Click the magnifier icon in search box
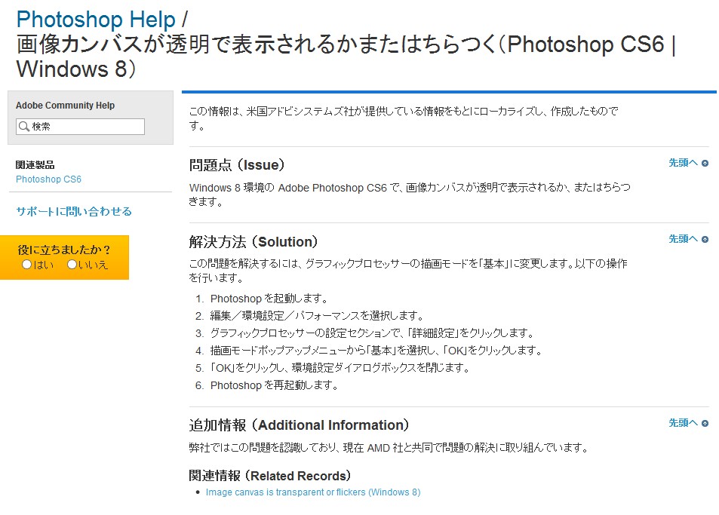The width and height of the screenshot is (719, 515). (x=24, y=126)
